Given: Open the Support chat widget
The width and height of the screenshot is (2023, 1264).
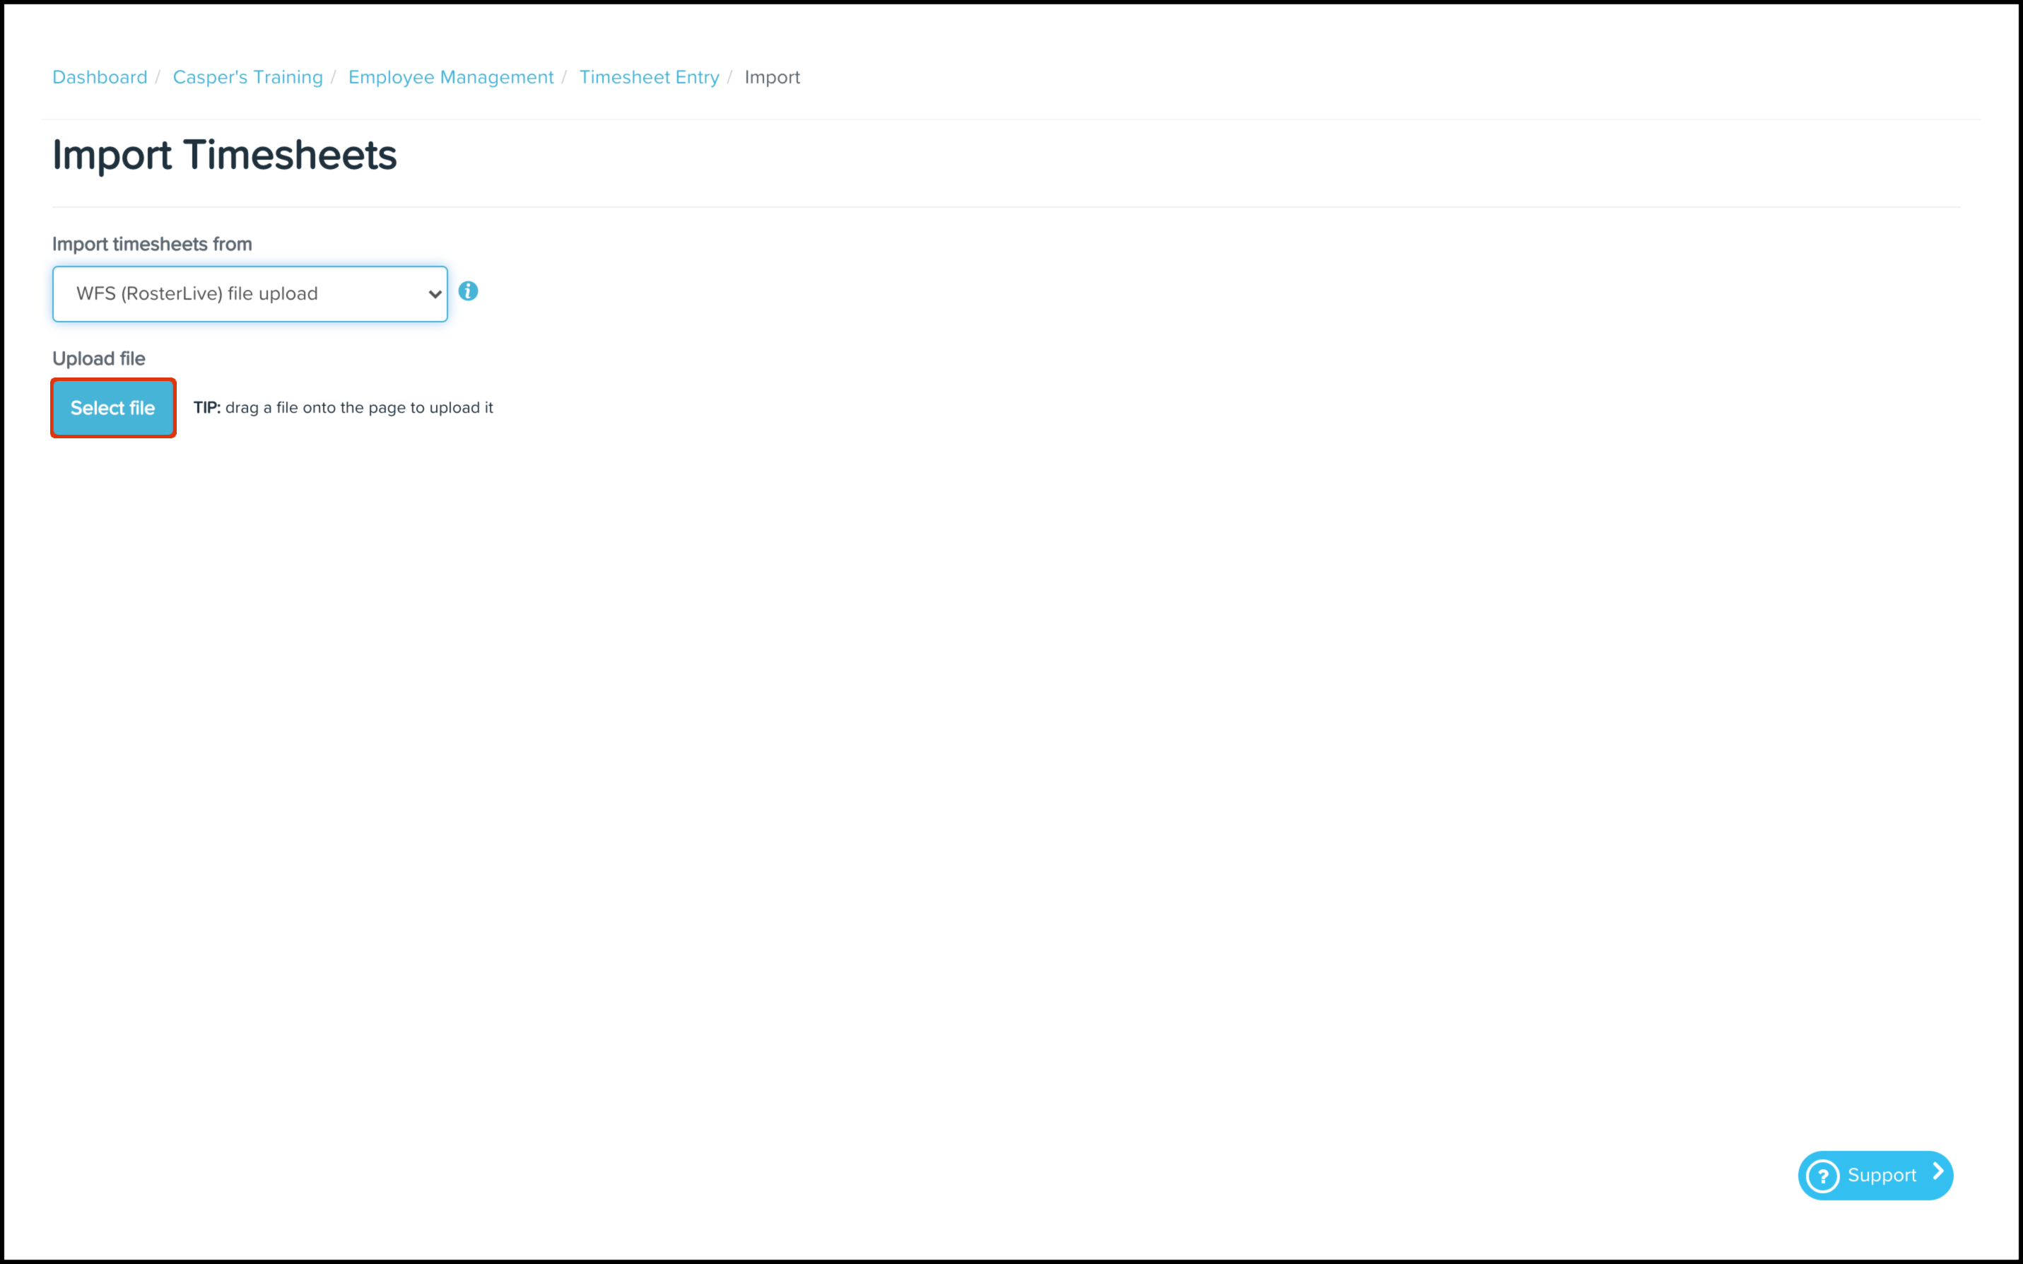Looking at the screenshot, I should point(1875,1176).
